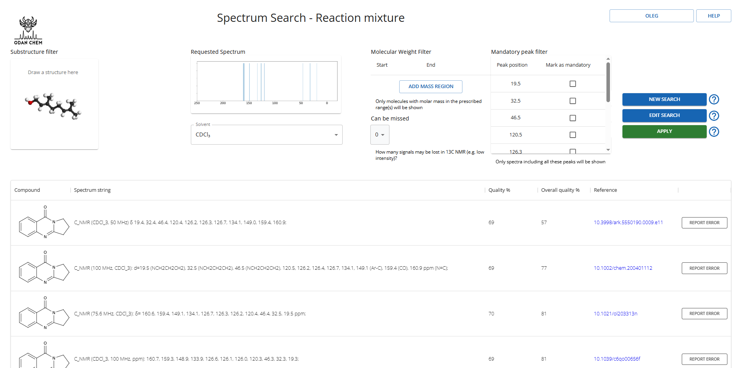This screenshot has height=368, width=736.
Task: Open help icon beside Edit Search
Action: [714, 116]
